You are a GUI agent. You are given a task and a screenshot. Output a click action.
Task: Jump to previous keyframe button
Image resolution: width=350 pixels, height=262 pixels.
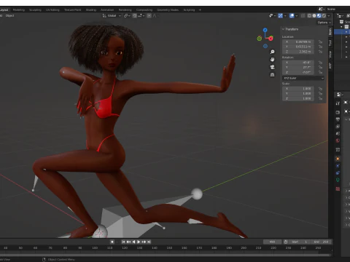pos(128,242)
